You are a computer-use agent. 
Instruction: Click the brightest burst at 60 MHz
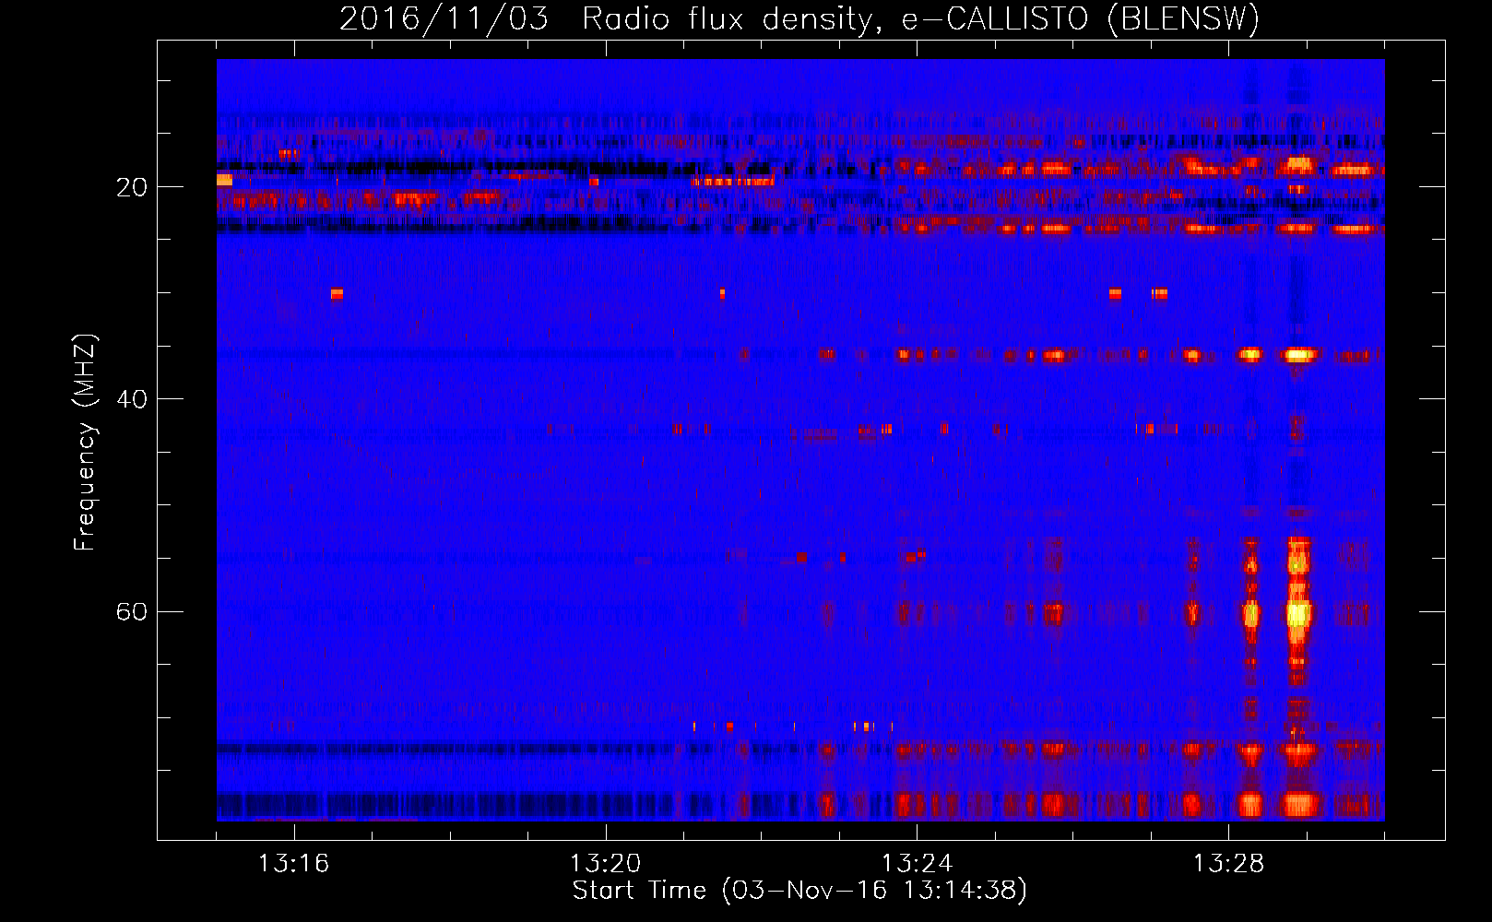pyautogui.click(x=1298, y=612)
